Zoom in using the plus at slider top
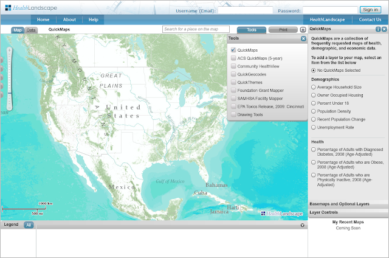The height and width of the screenshot is (258, 389). (x=10, y=50)
